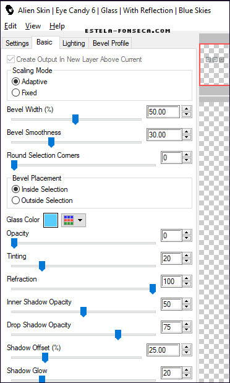Choose Adaptive scaling mode radio
The image size is (230, 383).
[x=30, y=82]
